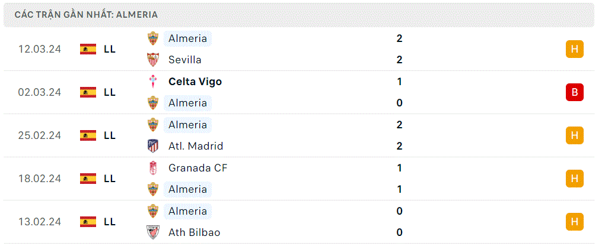Click the Celta Vigo club crest
The image size is (605, 246).
153,82
